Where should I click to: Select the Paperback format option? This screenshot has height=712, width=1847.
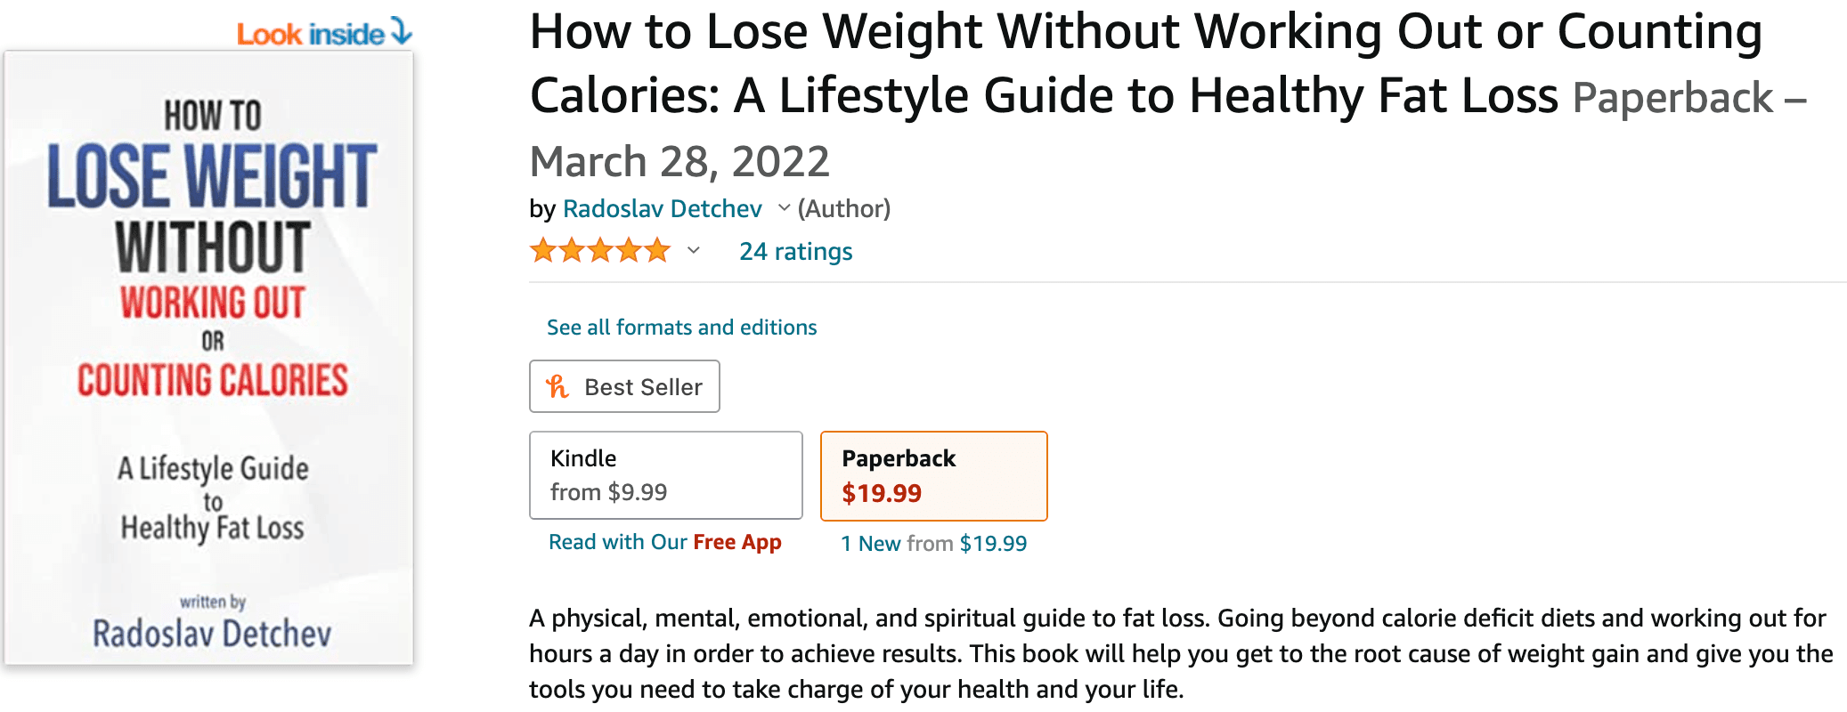(x=933, y=475)
